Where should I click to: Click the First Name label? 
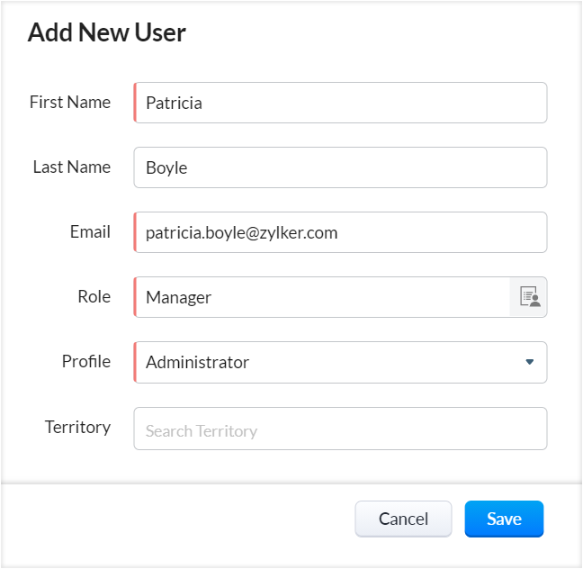70,103
